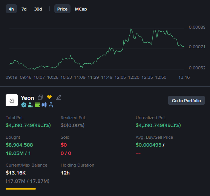Click the Yeon wallet name
Image resolution: width=210 pixels, height=196 pixels.
click(28, 98)
